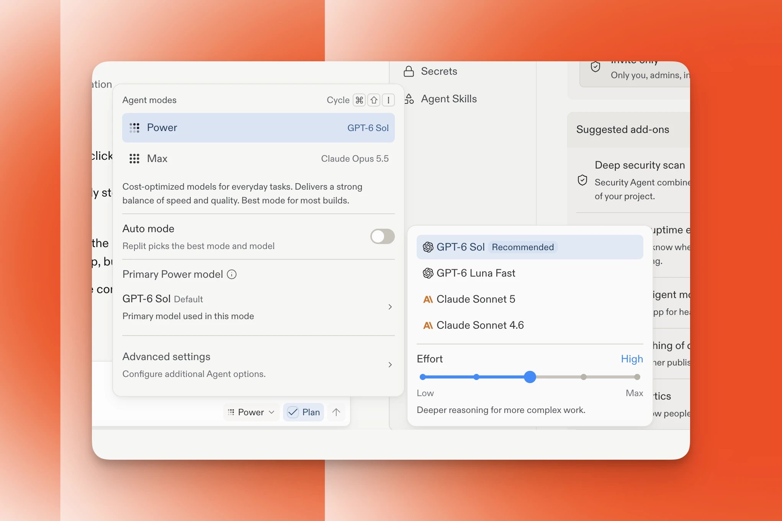Click the dots icon in prompt bar Power button
The image size is (782, 521).
231,412
